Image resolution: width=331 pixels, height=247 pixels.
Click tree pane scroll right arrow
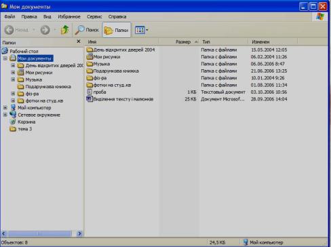click(79, 233)
